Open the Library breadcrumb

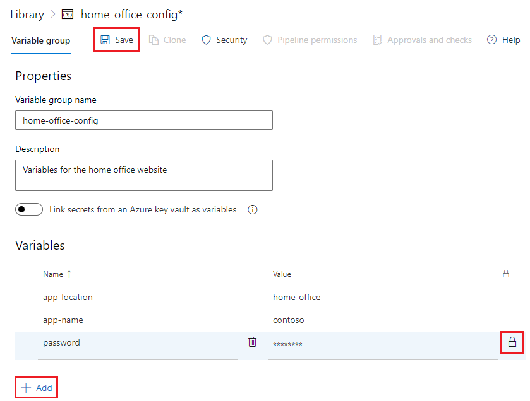pyautogui.click(x=27, y=14)
